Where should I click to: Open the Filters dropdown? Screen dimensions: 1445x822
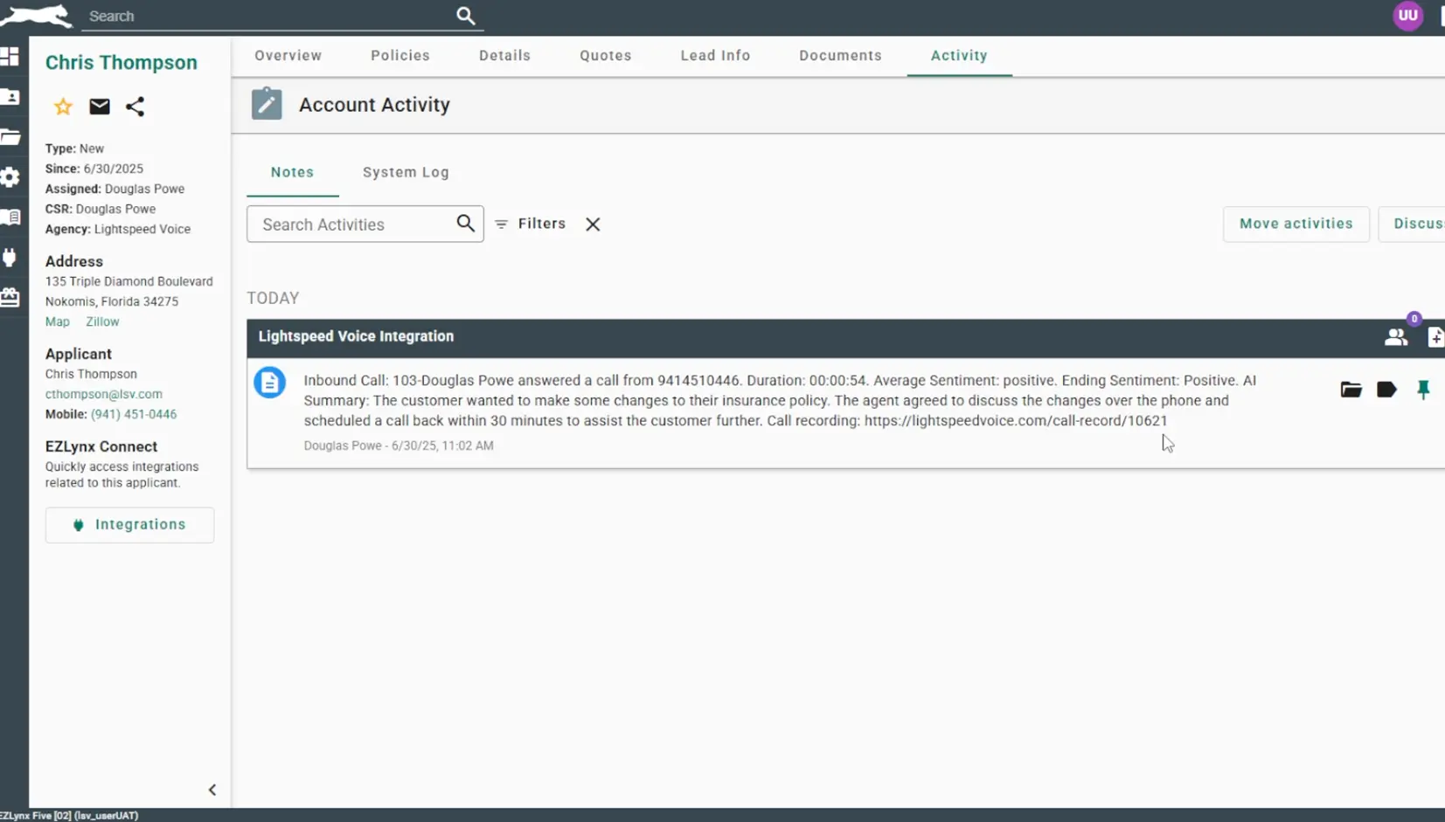531,224
